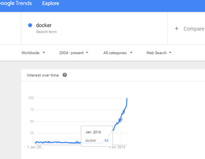Click the plus icon beside Compare

click(x=177, y=28)
